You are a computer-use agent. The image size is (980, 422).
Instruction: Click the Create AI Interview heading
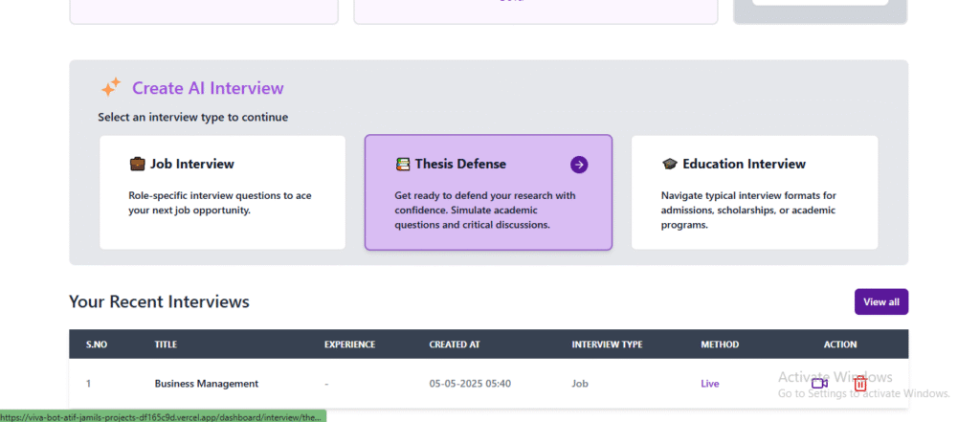tap(208, 88)
